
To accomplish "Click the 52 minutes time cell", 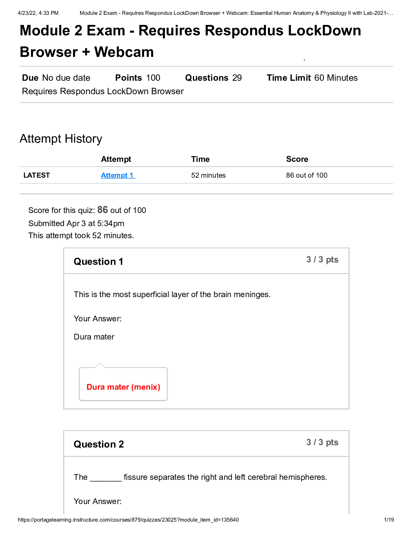I will pyautogui.click(x=208, y=175).
